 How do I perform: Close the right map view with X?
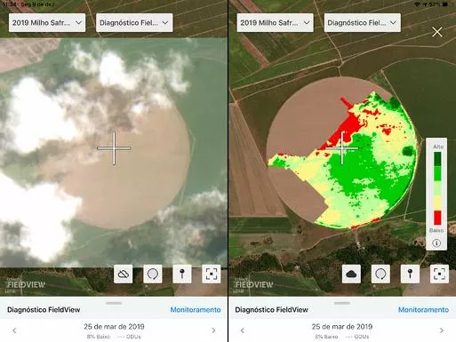coord(437,32)
